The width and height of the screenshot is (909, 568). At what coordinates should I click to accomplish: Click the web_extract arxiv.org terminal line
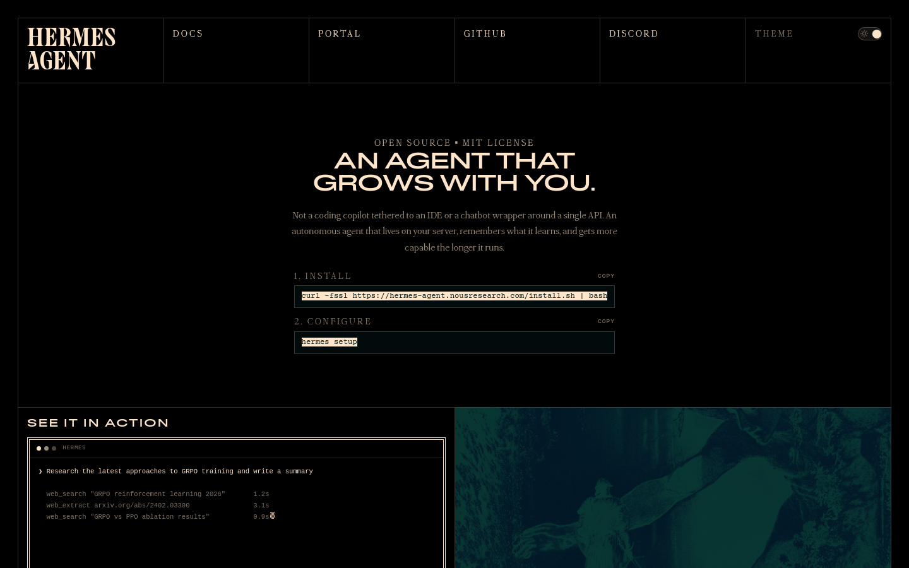[118, 506]
